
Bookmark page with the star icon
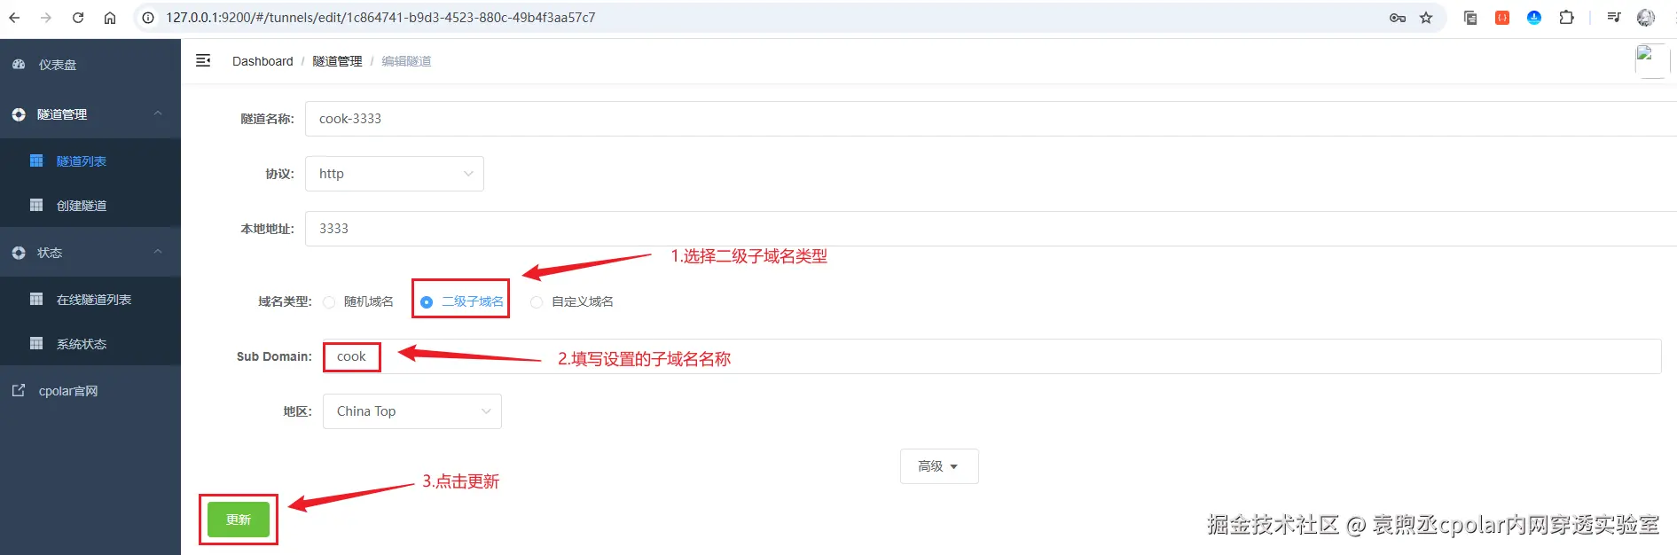click(1426, 18)
